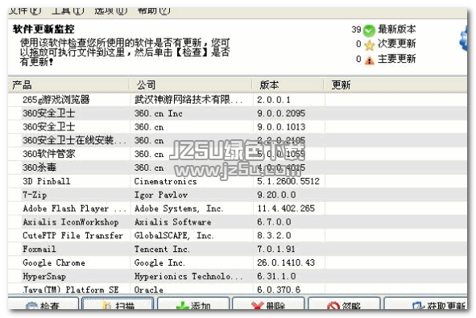Click the 添加 add button
This screenshot has height=318, width=476.
pyautogui.click(x=193, y=304)
